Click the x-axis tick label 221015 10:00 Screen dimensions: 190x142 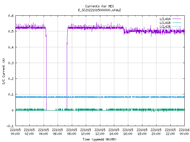85,132
